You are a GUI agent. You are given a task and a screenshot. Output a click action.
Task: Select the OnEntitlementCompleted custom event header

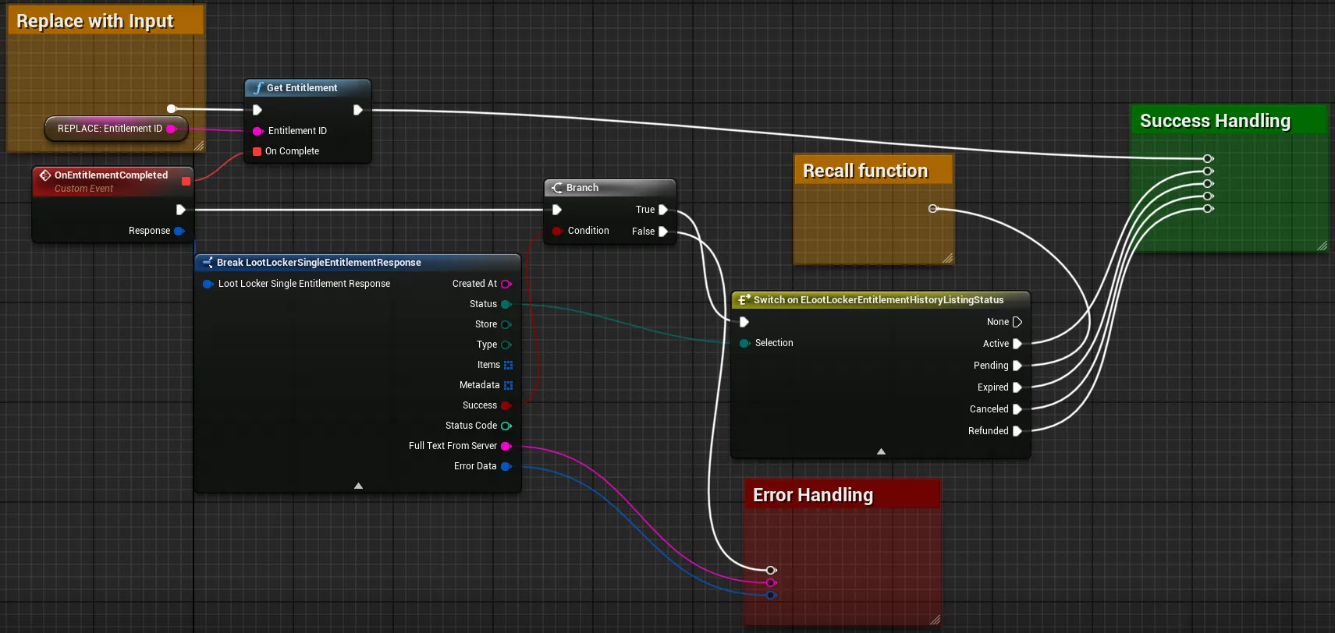pyautogui.click(x=112, y=181)
